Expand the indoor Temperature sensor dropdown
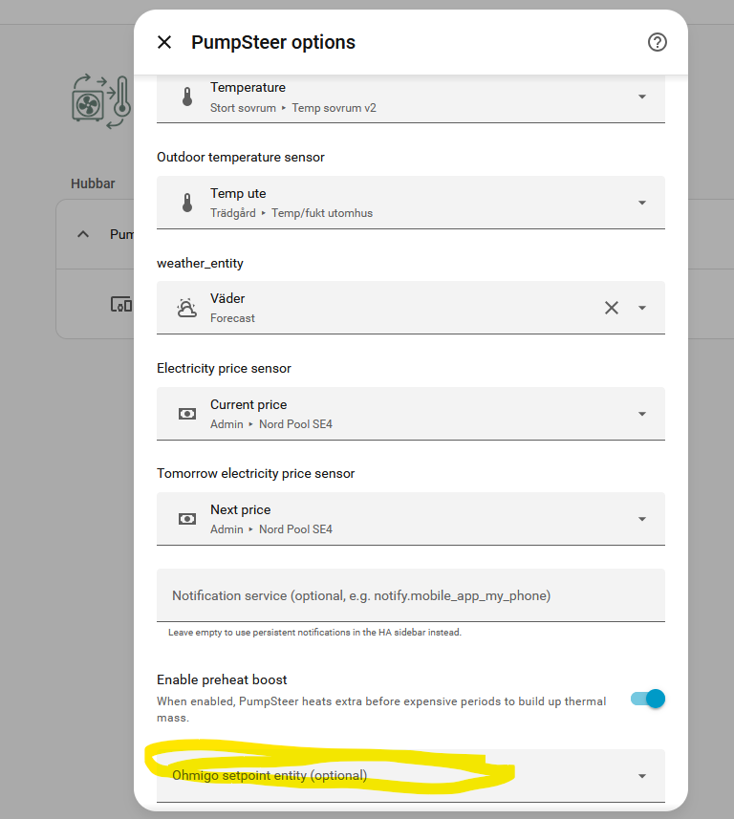 [642, 97]
